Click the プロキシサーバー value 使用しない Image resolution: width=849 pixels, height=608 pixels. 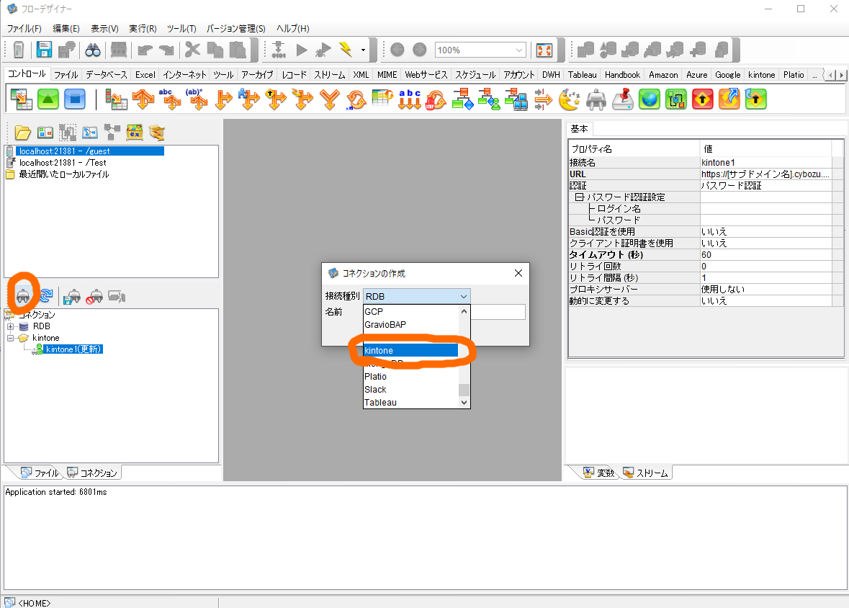765,290
